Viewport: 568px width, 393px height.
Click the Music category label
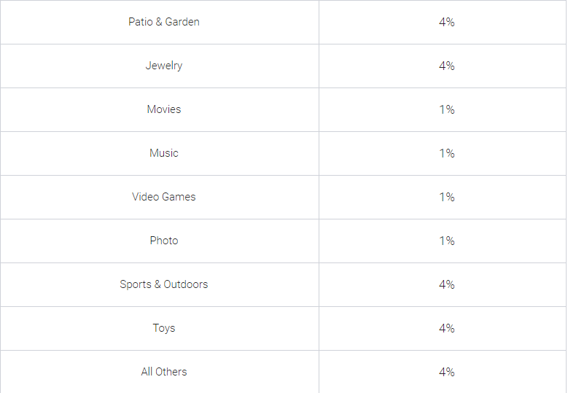[x=164, y=153]
